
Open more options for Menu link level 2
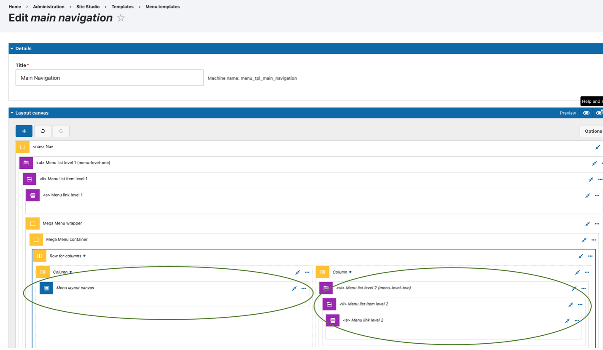pos(576,321)
